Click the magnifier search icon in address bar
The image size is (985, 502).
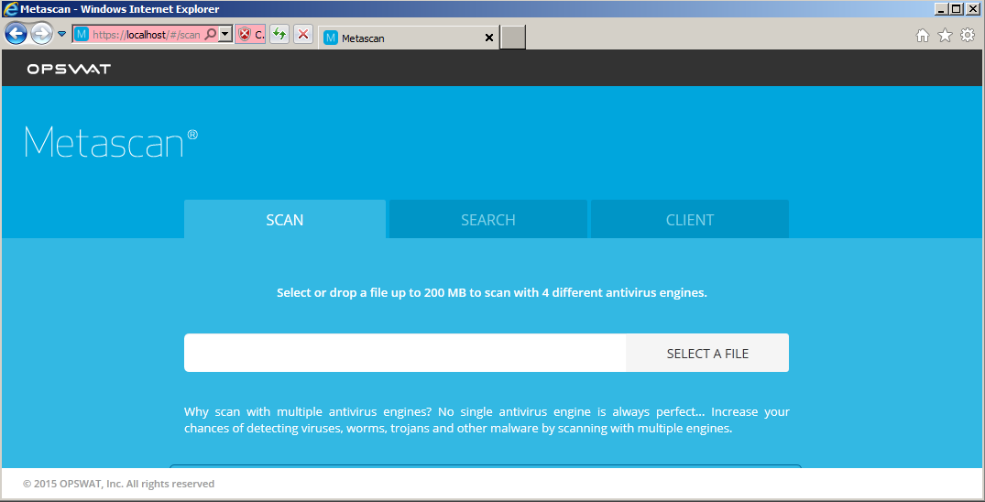click(x=211, y=35)
